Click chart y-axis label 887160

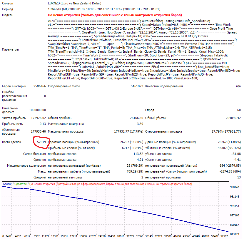click(235, 215)
